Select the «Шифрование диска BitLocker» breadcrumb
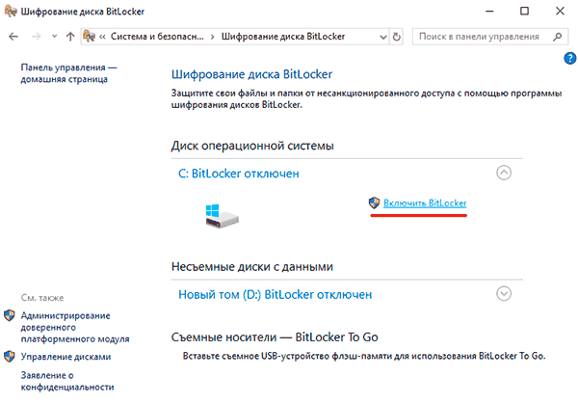 click(x=283, y=36)
